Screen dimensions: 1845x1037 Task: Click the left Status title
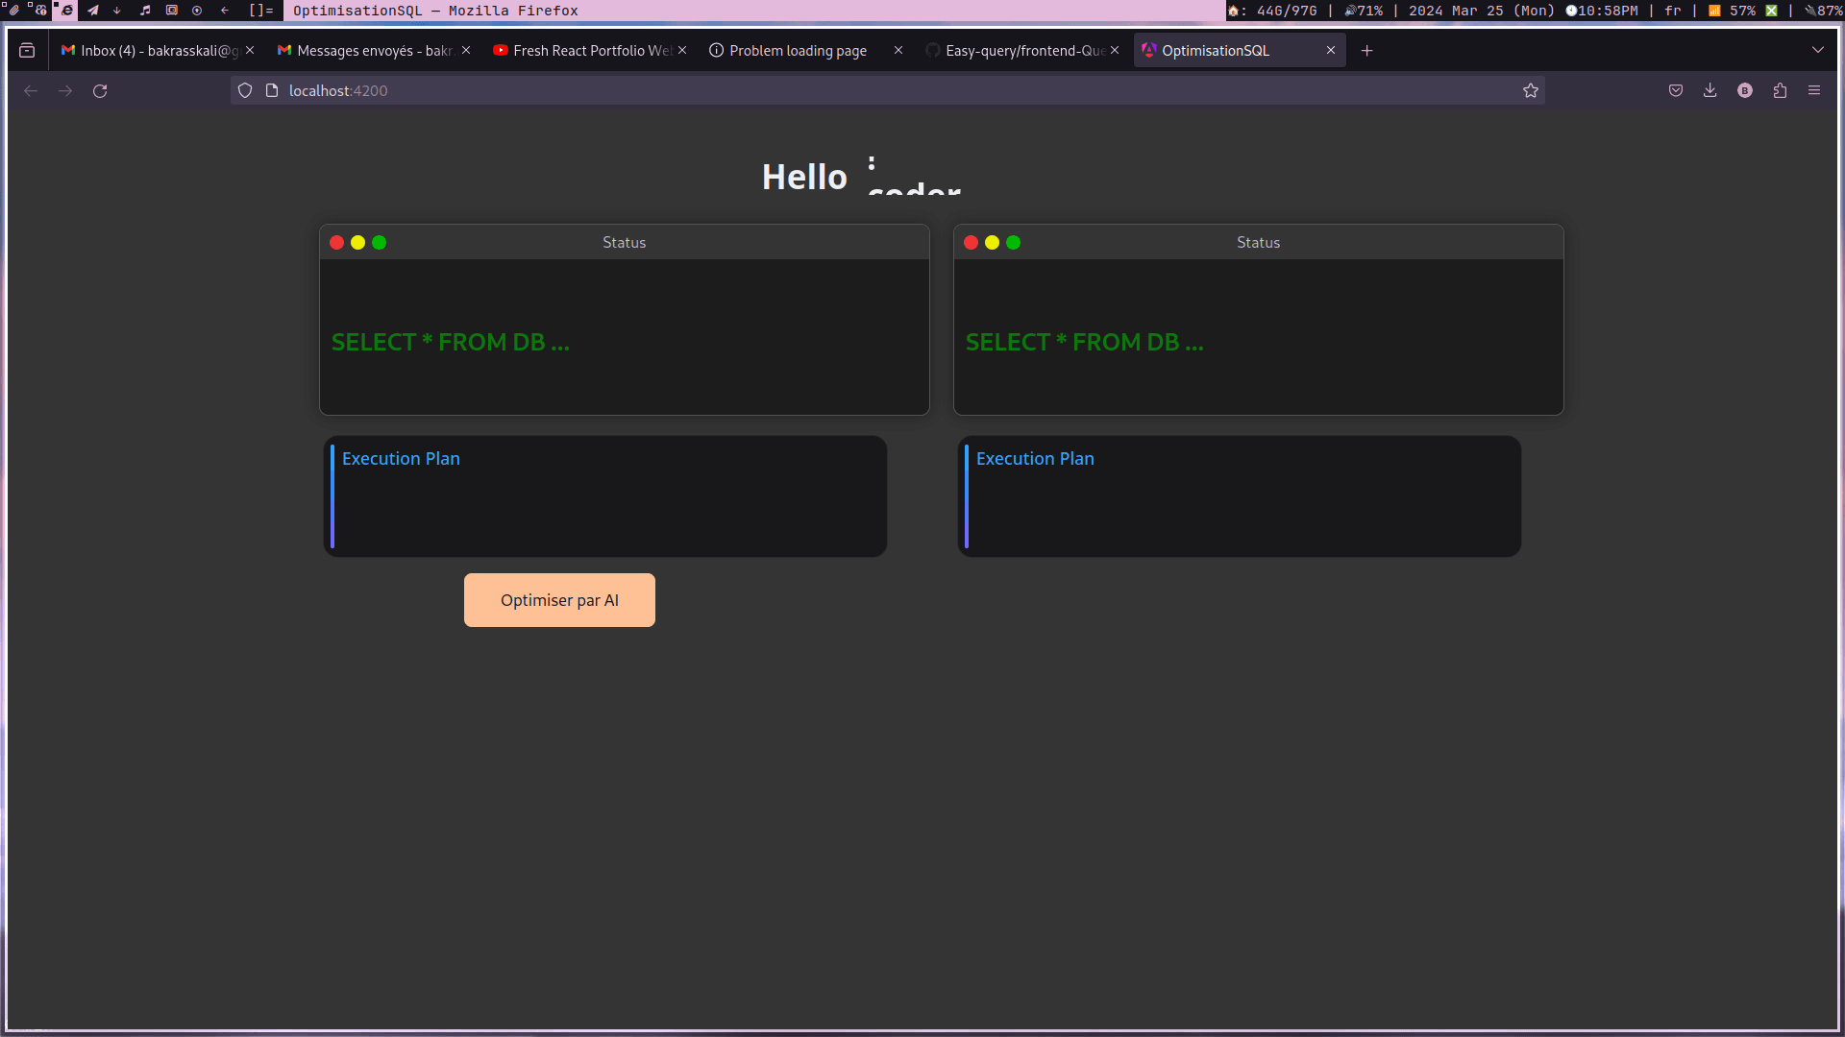coord(625,242)
